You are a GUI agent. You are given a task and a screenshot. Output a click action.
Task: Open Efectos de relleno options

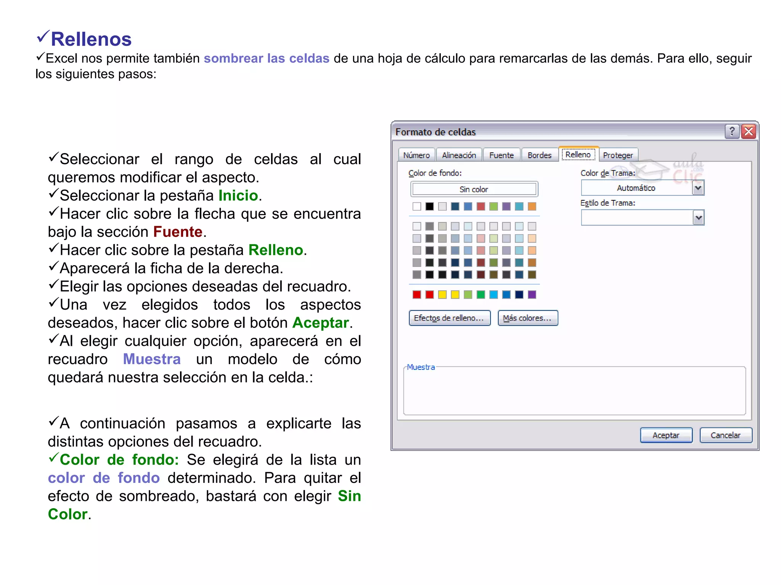point(449,318)
